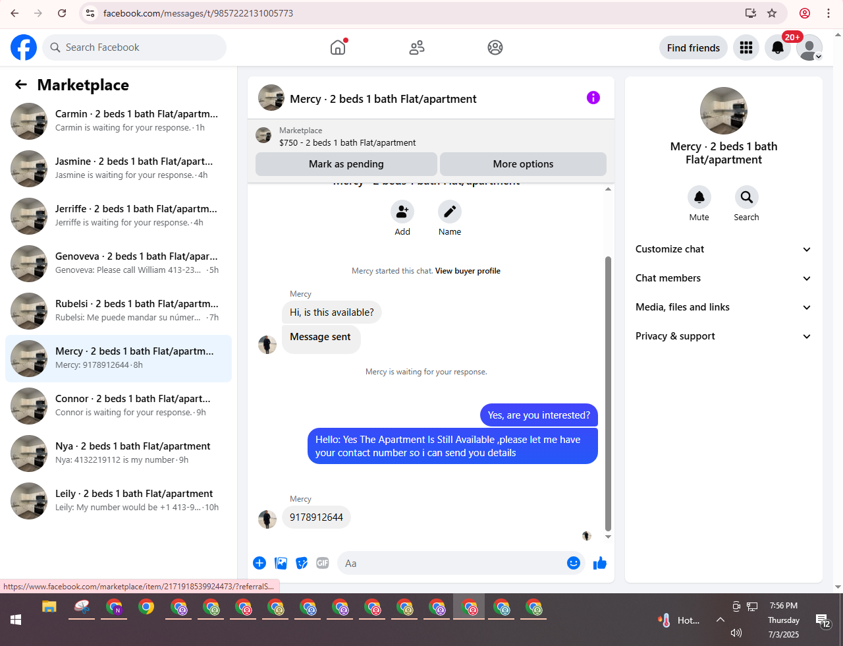Click the 'Hi, is this available?' message
The image size is (843, 646).
pos(332,312)
